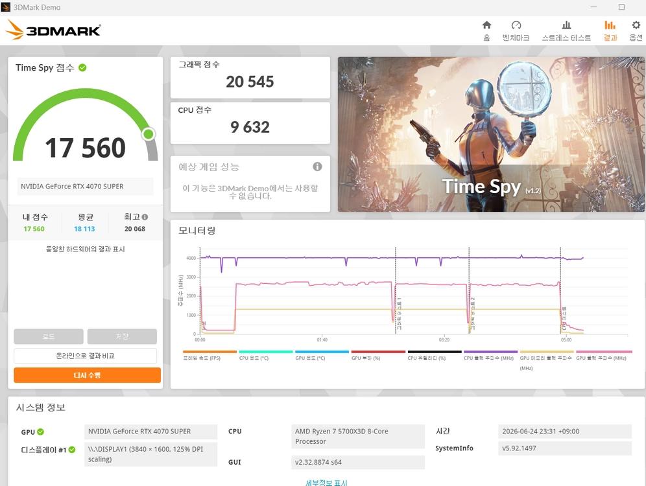Image resolution: width=646 pixels, height=486 pixels.
Task: Click the green check next to 디스플레이 #1
Action: [x=72, y=449]
